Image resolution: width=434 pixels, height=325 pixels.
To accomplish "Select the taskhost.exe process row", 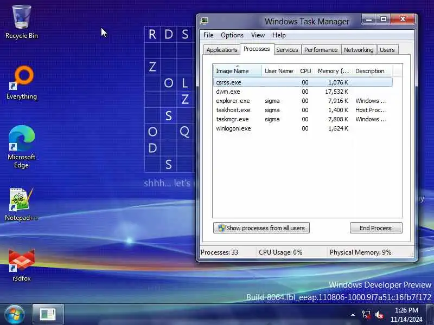I will pyautogui.click(x=303, y=110).
